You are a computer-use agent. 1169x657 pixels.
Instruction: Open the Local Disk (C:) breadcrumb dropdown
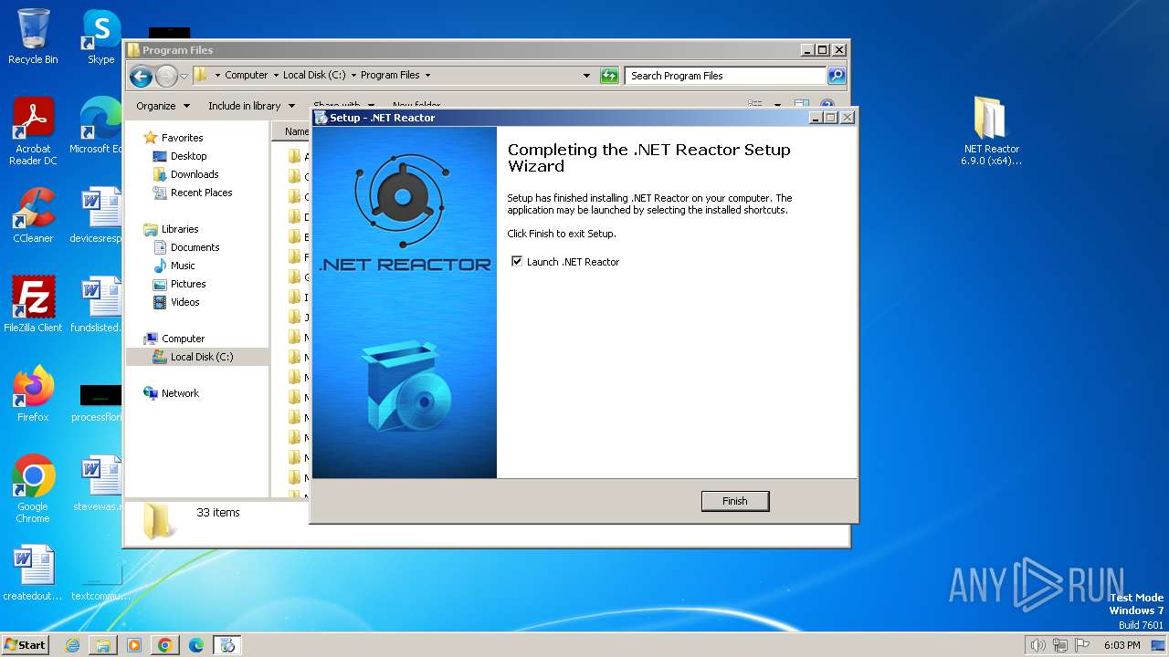pos(353,76)
